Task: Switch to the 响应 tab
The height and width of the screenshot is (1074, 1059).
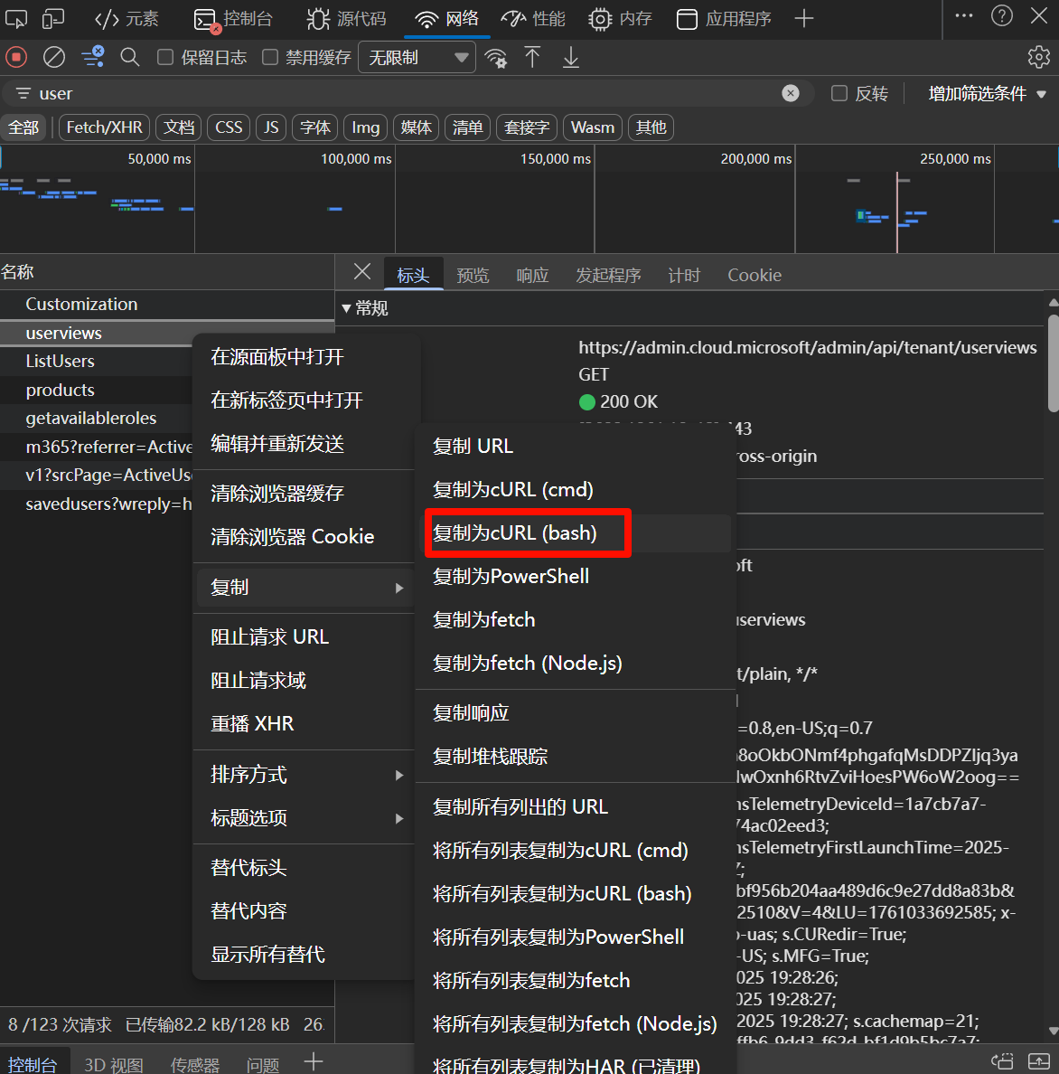Action: [x=532, y=275]
